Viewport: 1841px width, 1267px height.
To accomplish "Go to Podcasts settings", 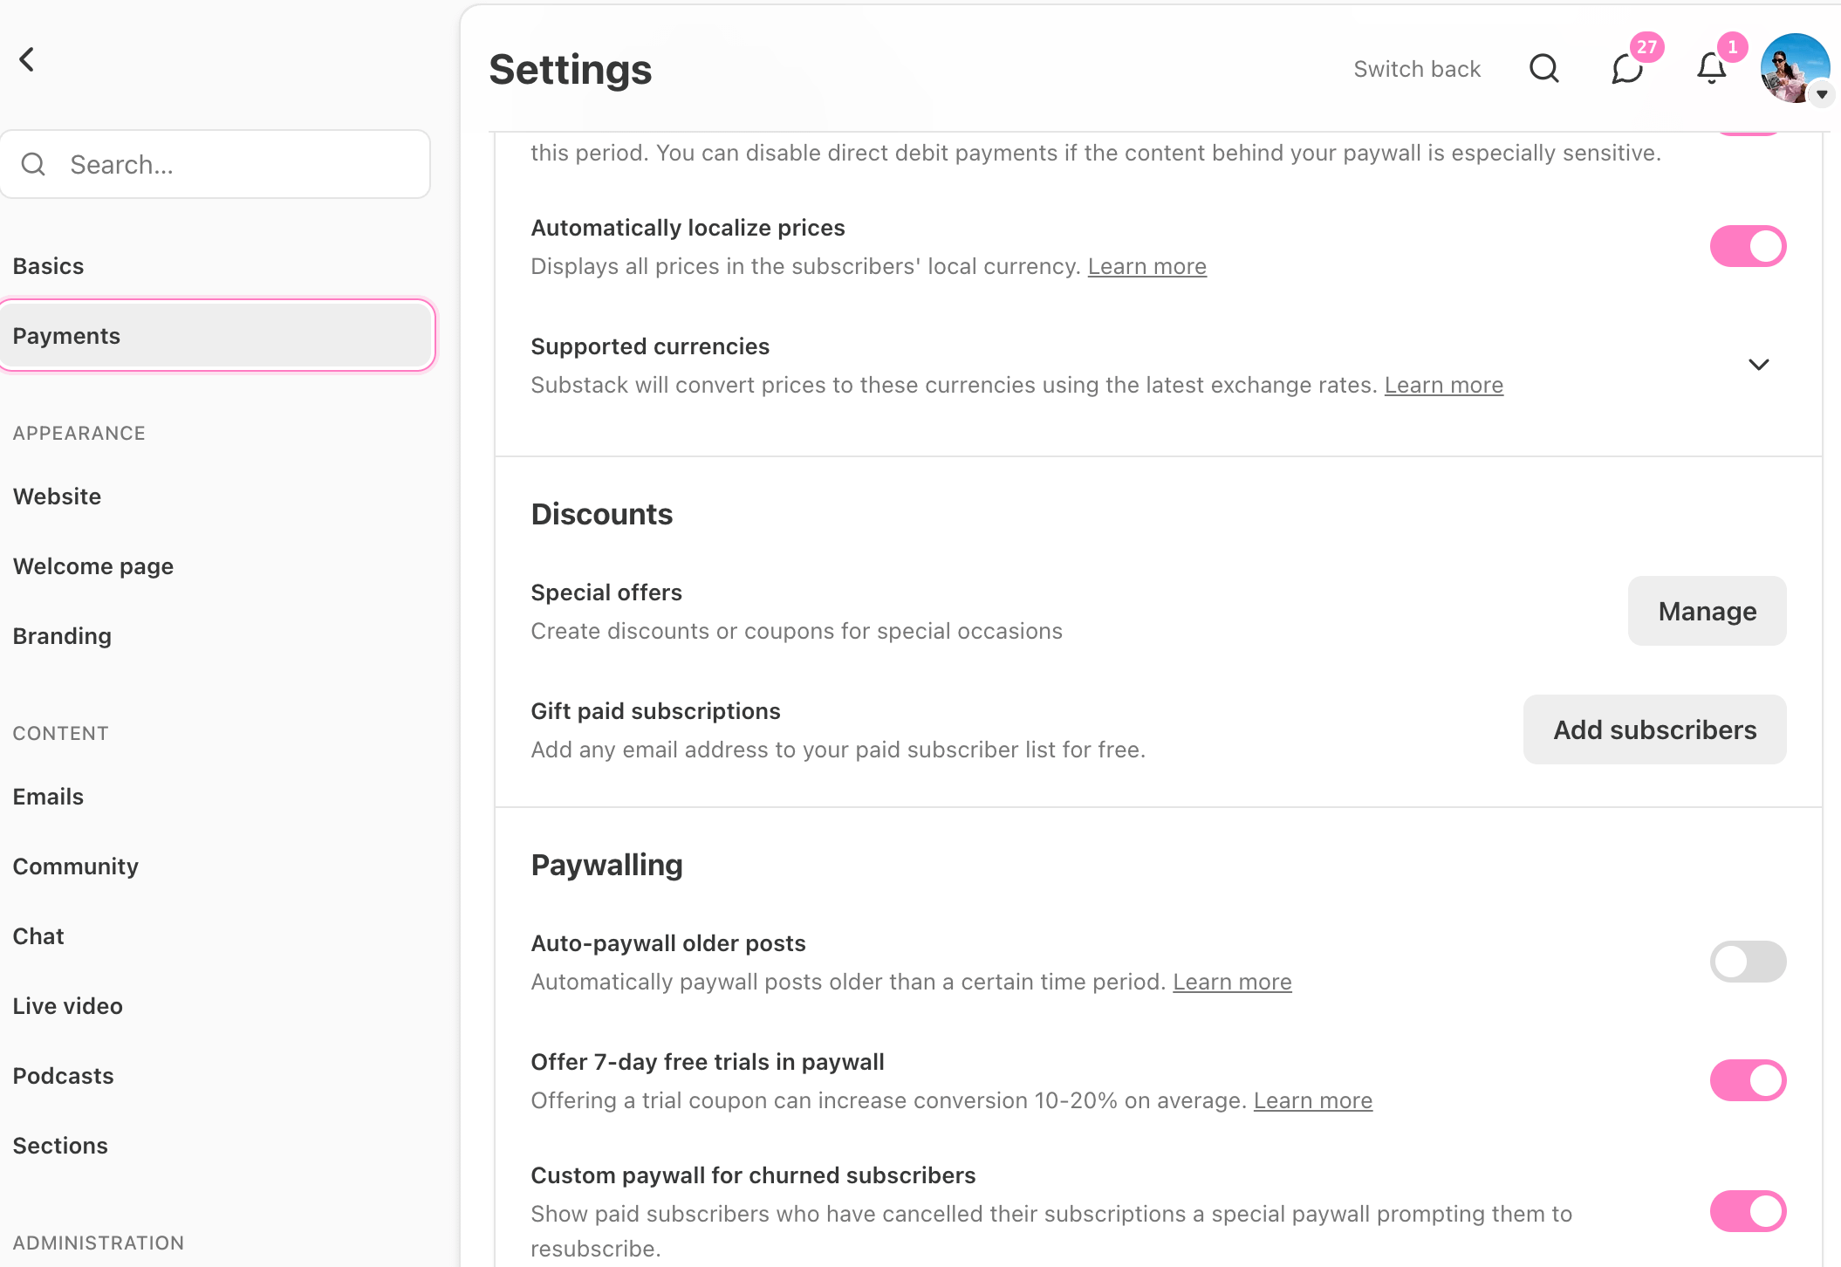I will pos(63,1076).
